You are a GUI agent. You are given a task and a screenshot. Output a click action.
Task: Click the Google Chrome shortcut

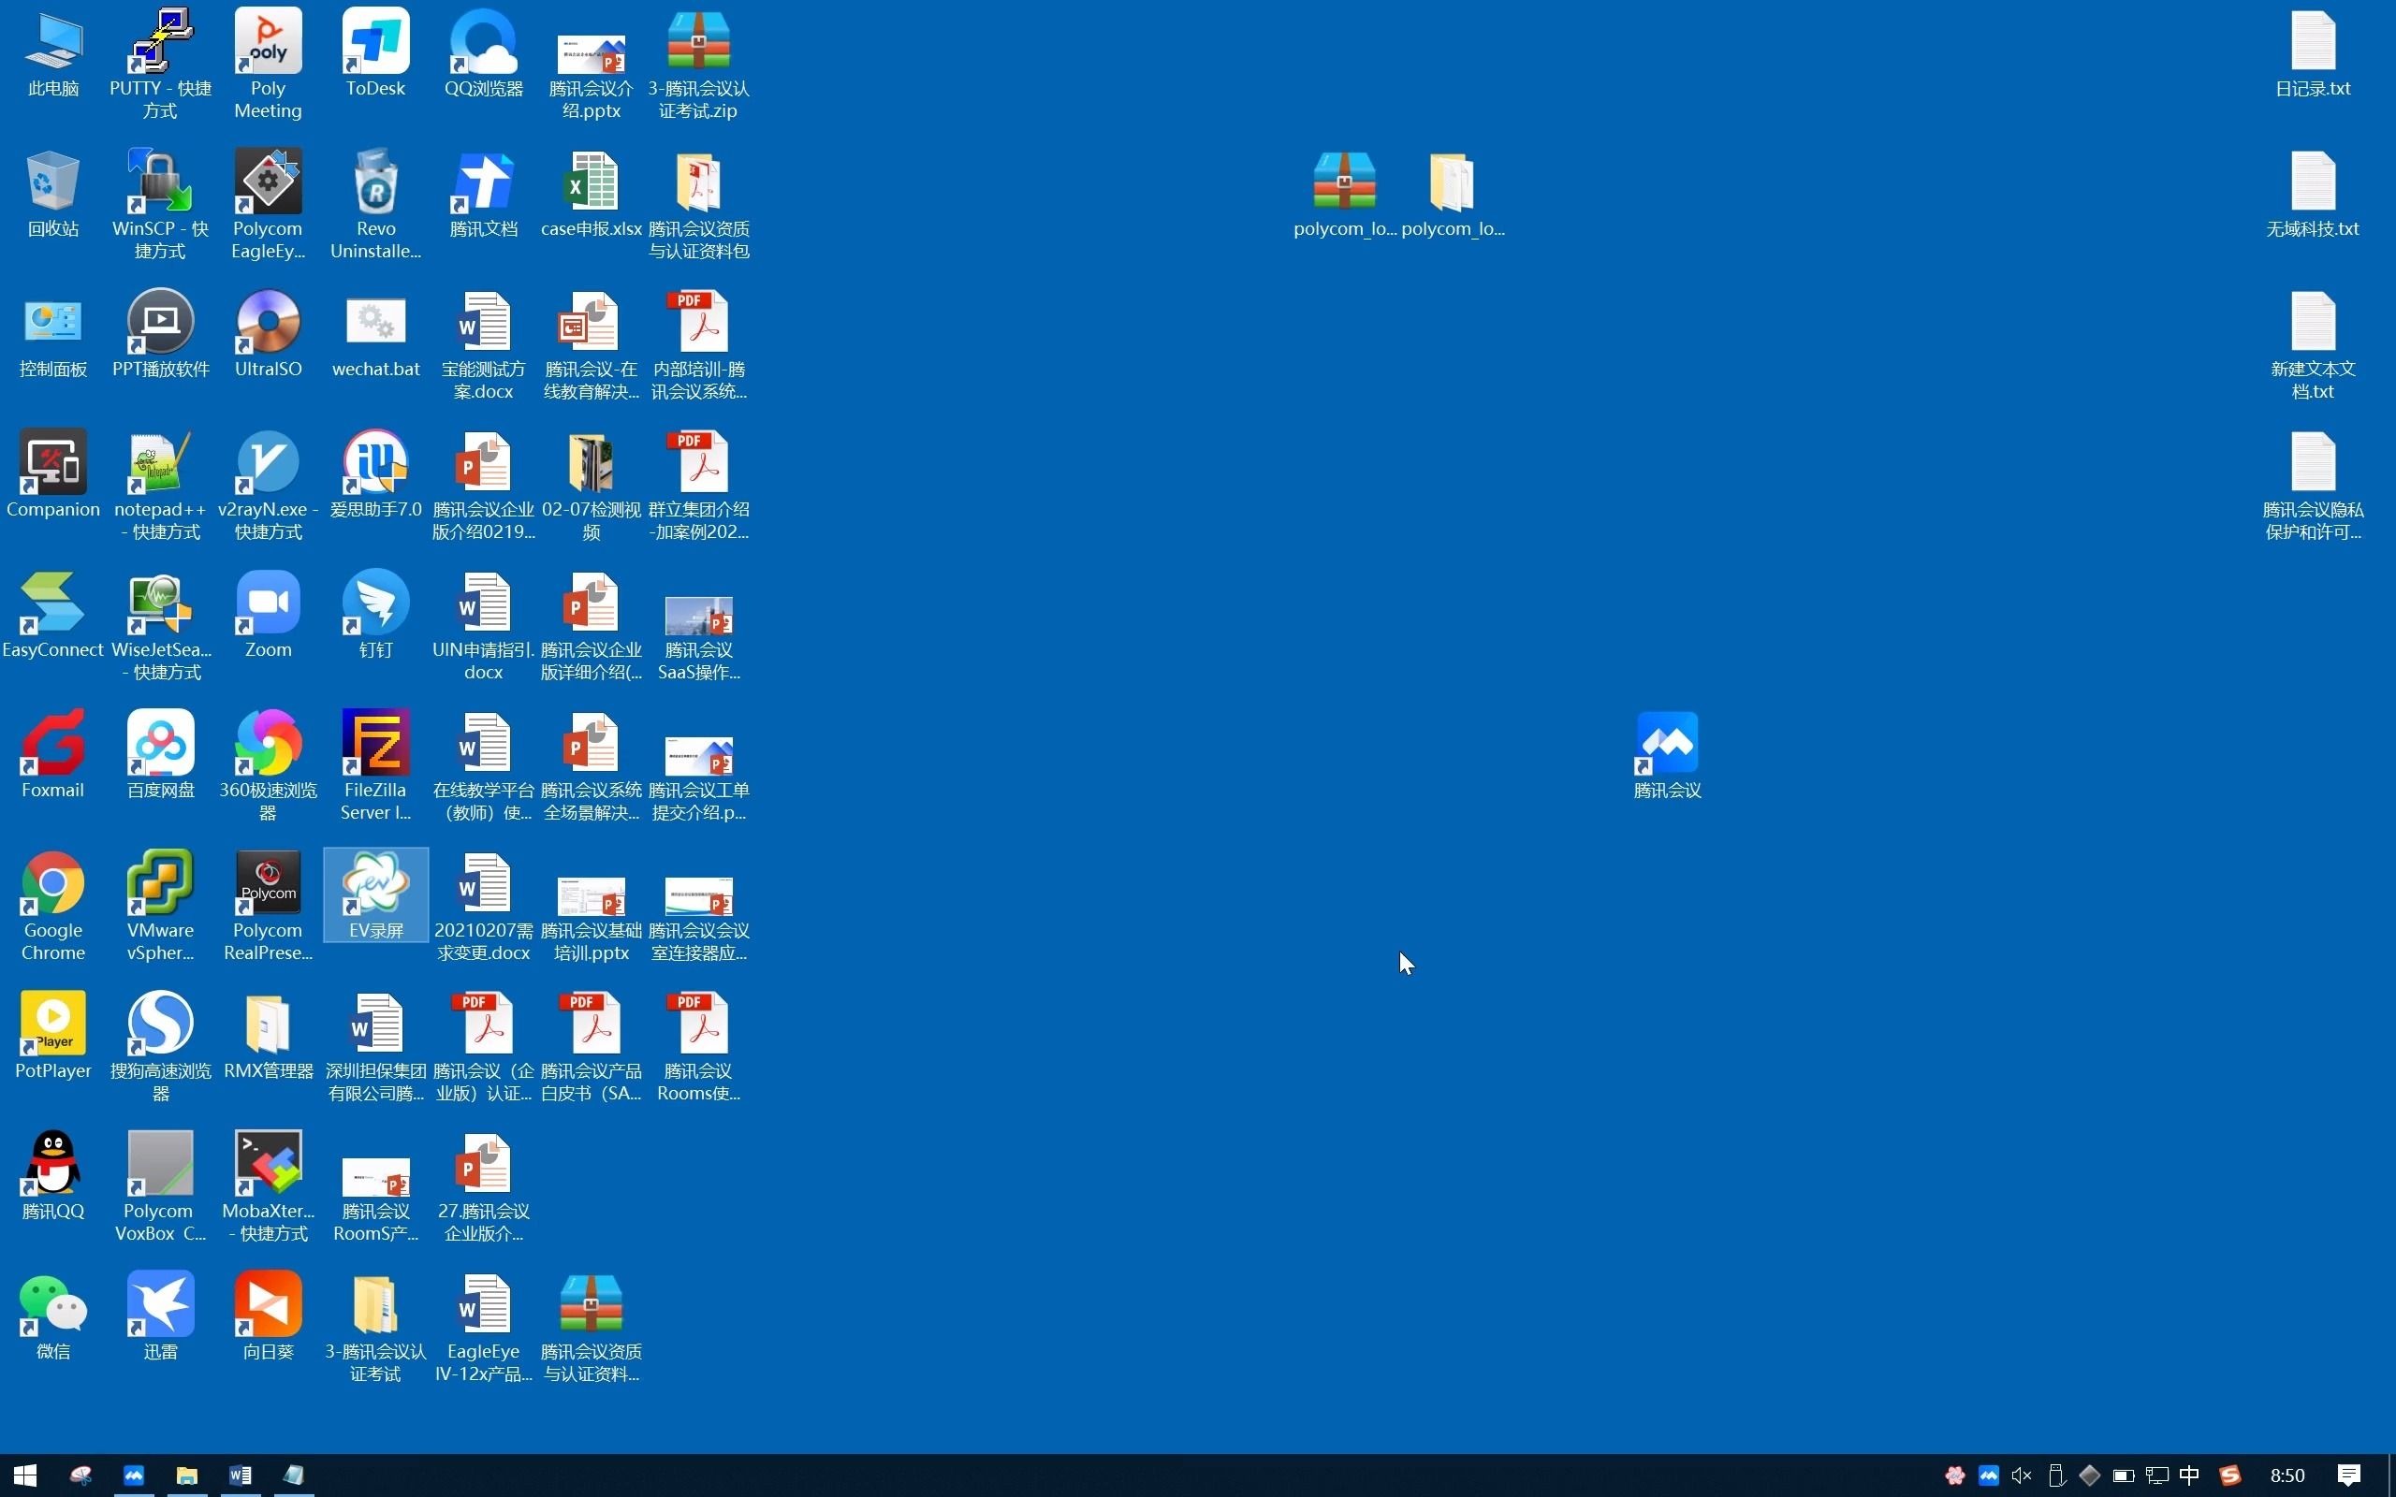click(53, 883)
